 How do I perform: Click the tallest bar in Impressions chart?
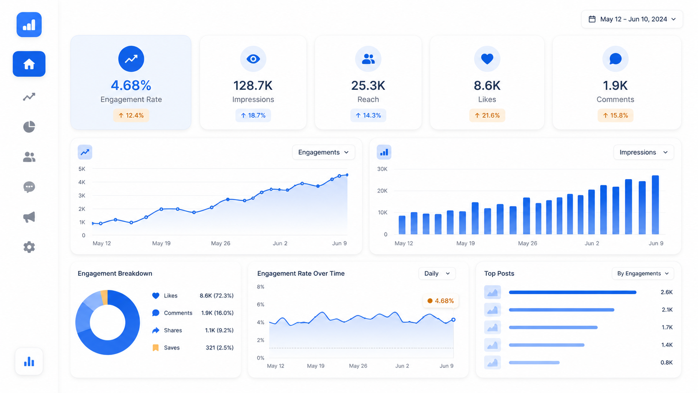click(x=655, y=205)
